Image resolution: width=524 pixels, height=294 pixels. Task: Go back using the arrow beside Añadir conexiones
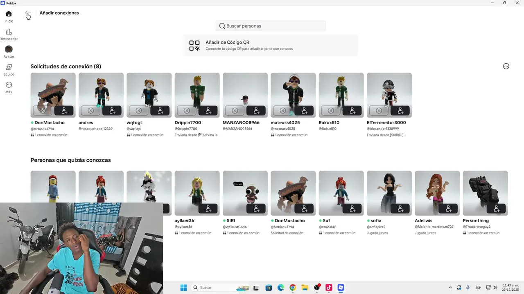tap(27, 13)
